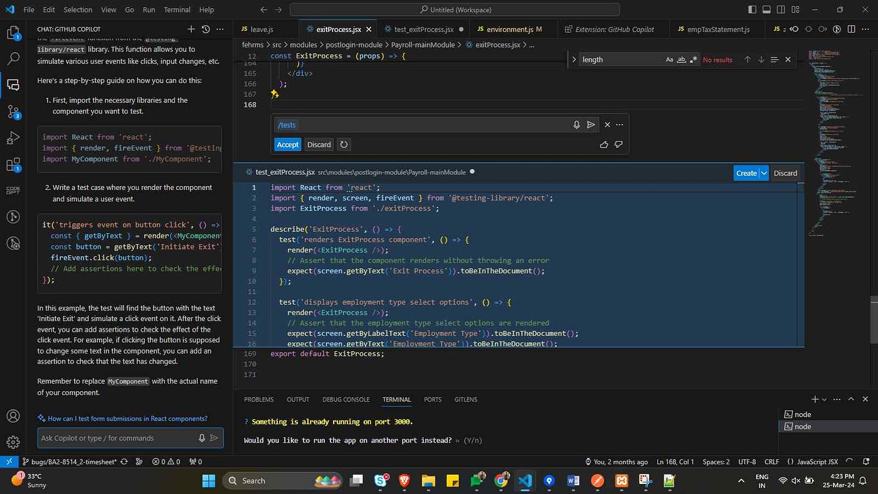
Task: Click the Ask Copilot chat input field
Action: [116, 438]
